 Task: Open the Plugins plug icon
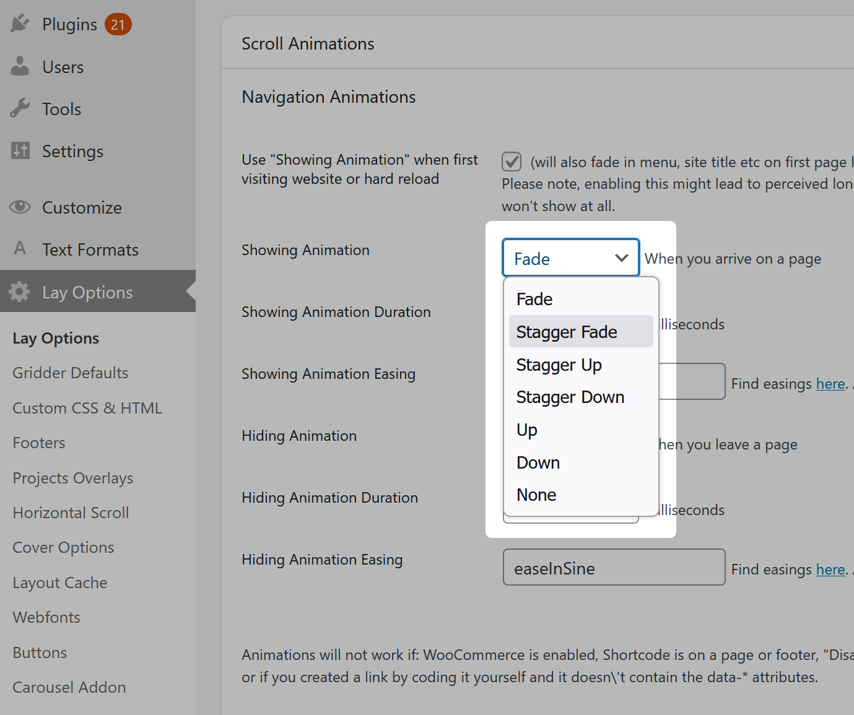[19, 24]
